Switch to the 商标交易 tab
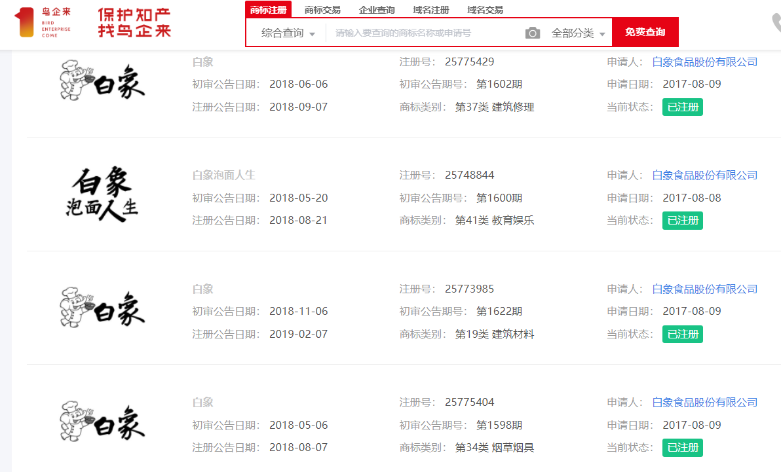The image size is (781, 472). pos(322,10)
